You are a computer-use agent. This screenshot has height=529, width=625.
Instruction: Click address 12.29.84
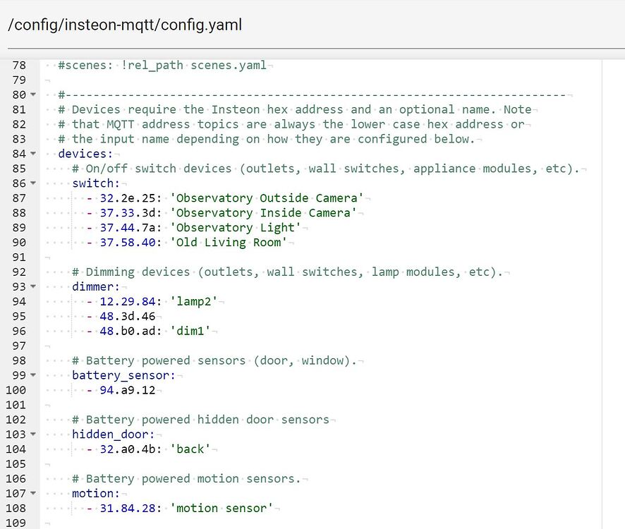click(128, 301)
